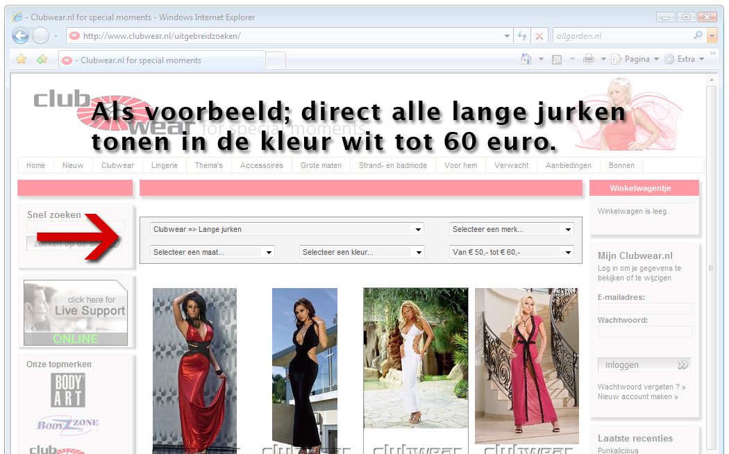
Task: Open the Accessoires menu item
Action: click(x=262, y=165)
